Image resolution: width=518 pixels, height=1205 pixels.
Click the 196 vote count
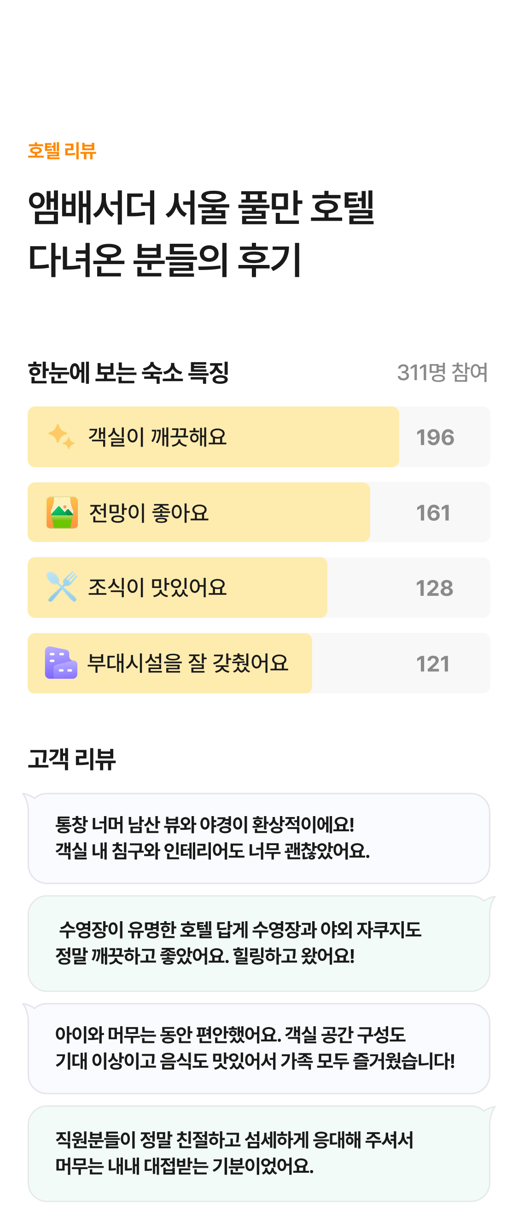[x=435, y=437]
